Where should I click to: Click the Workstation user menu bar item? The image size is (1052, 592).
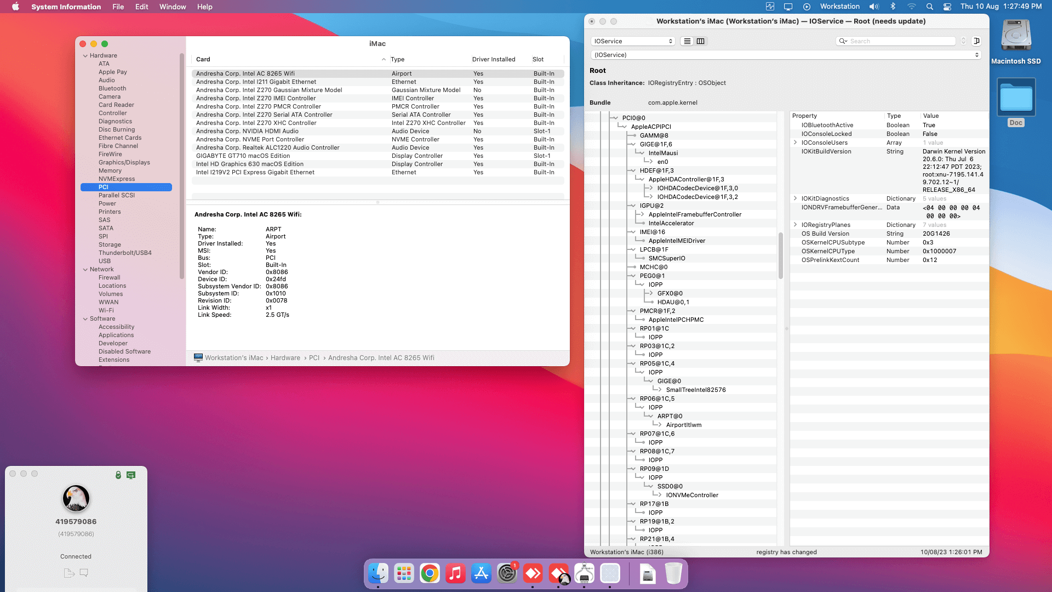(839, 7)
